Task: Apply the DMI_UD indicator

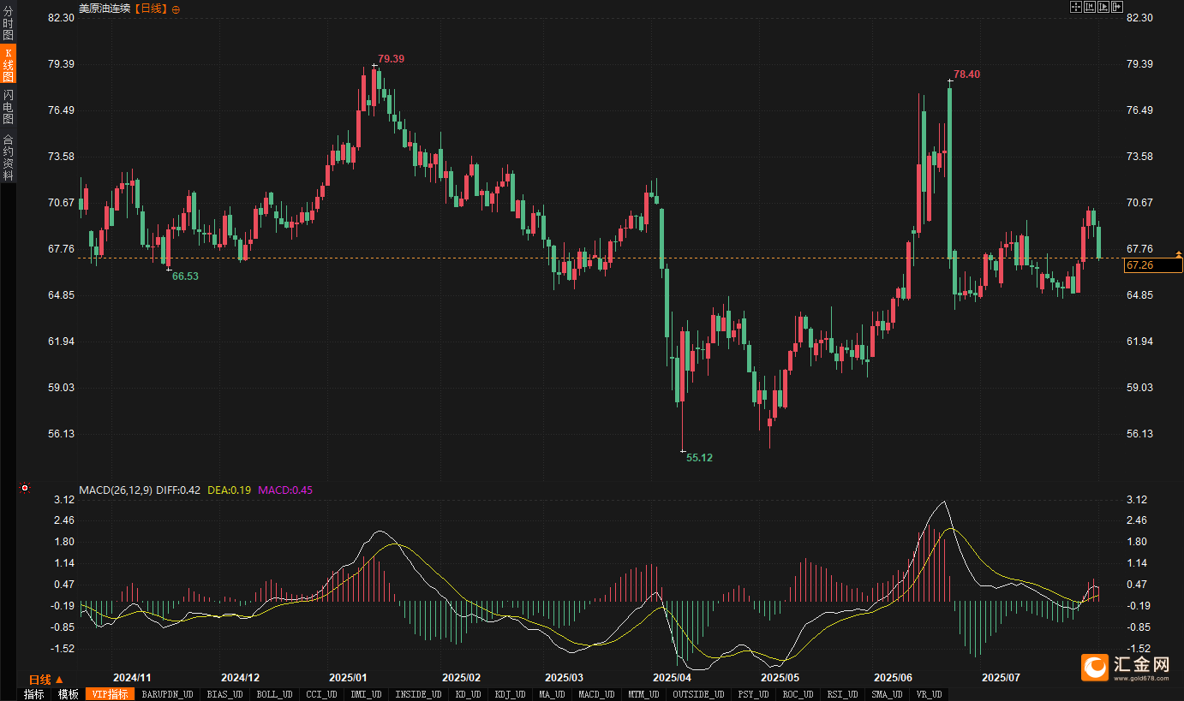Action: click(x=367, y=694)
